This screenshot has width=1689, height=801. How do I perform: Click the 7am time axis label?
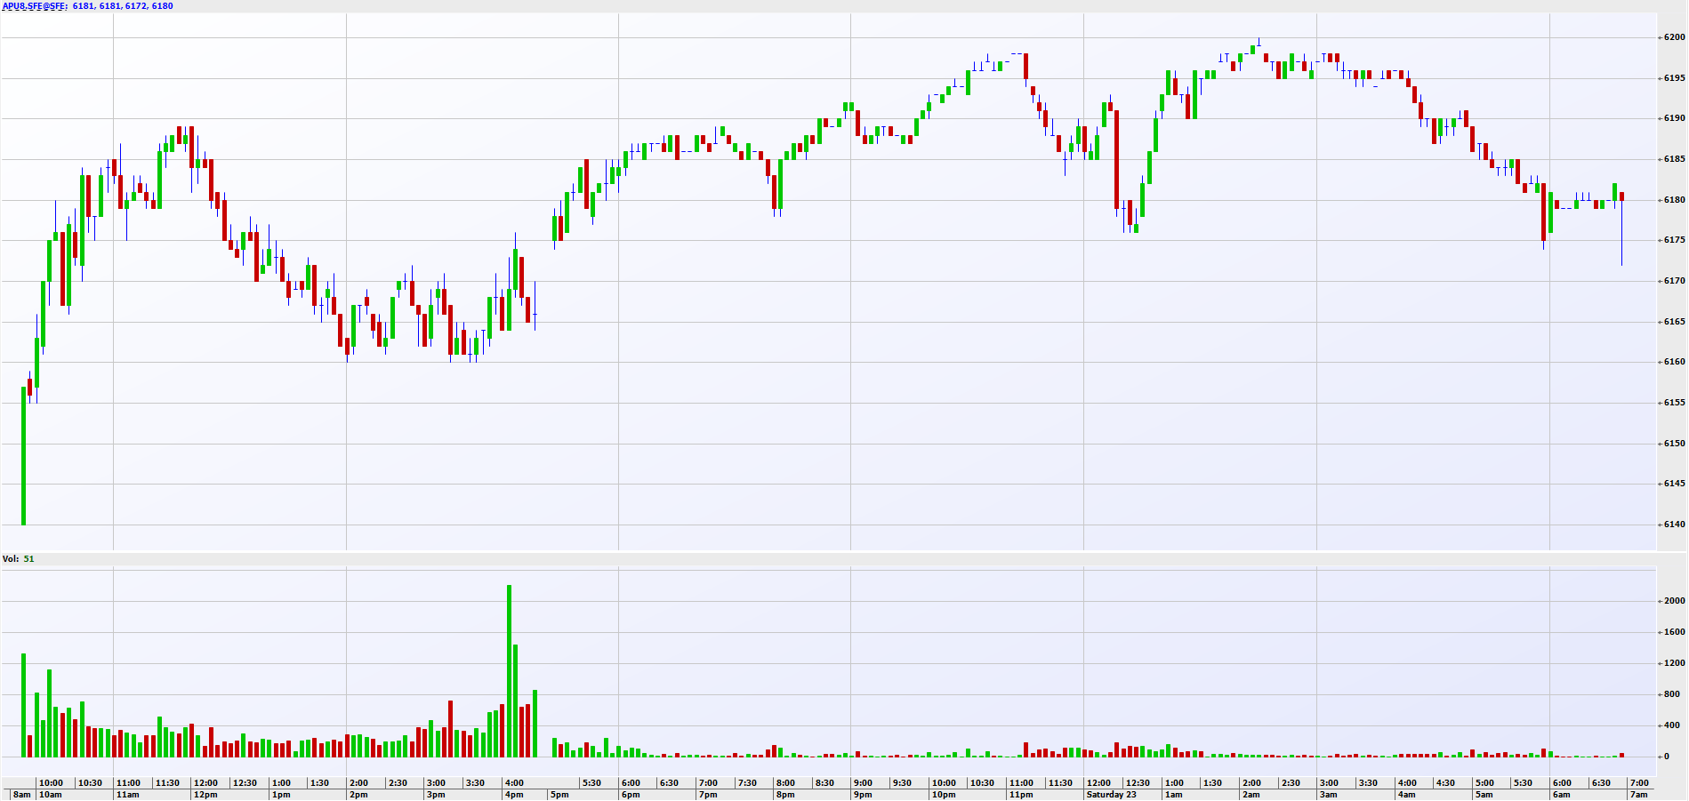1639,795
